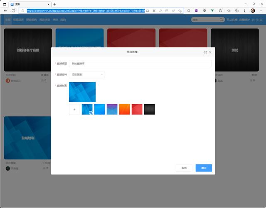This screenshot has height=208, width=266.
Task: Expand the 开启直播 dialog to fullscreen
Action: click(205, 52)
